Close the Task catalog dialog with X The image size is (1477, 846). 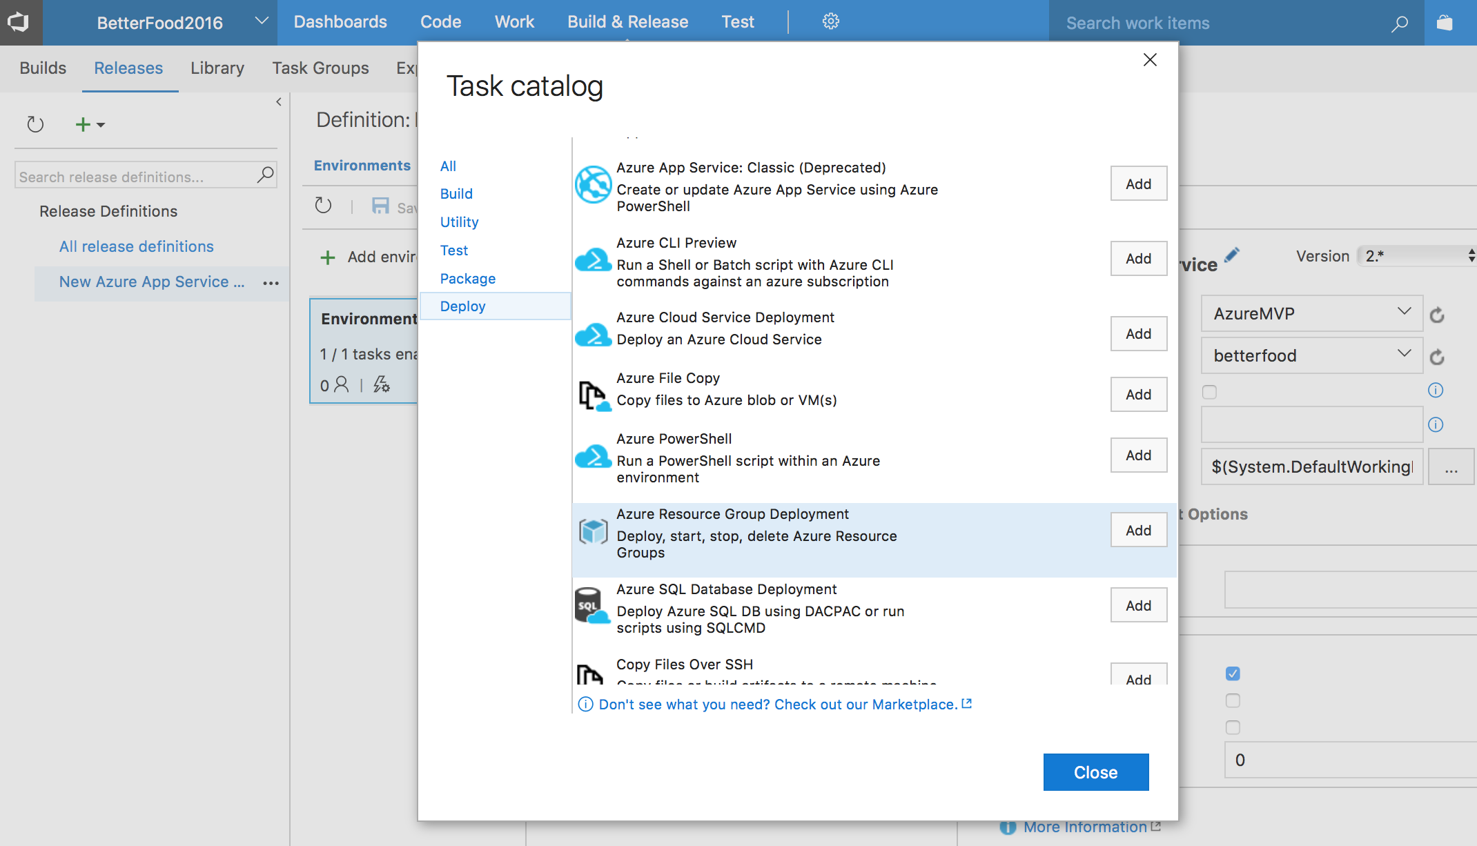(x=1150, y=60)
